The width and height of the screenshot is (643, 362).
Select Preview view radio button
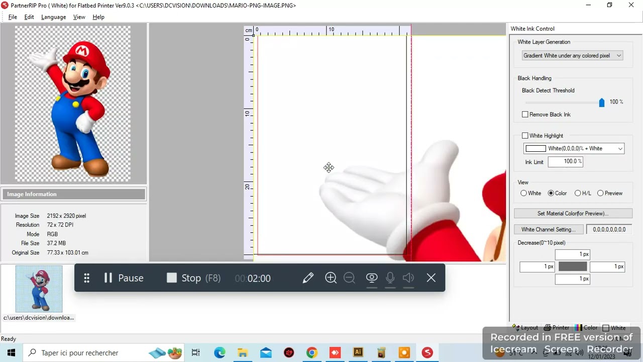(600, 193)
